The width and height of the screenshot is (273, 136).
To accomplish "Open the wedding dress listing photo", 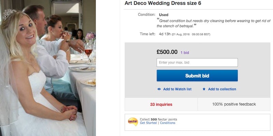I will [x=48, y=68].
